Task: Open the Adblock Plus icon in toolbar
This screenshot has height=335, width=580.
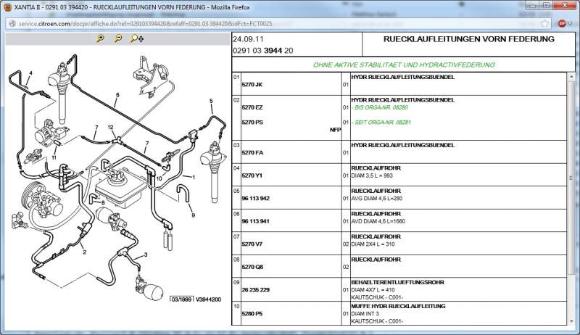Action: (x=562, y=24)
